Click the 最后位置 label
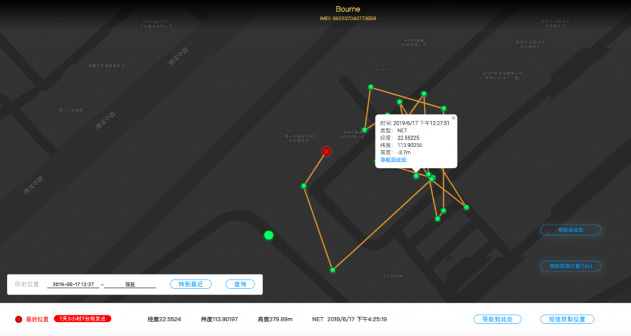The image size is (631, 336). pos(38,319)
